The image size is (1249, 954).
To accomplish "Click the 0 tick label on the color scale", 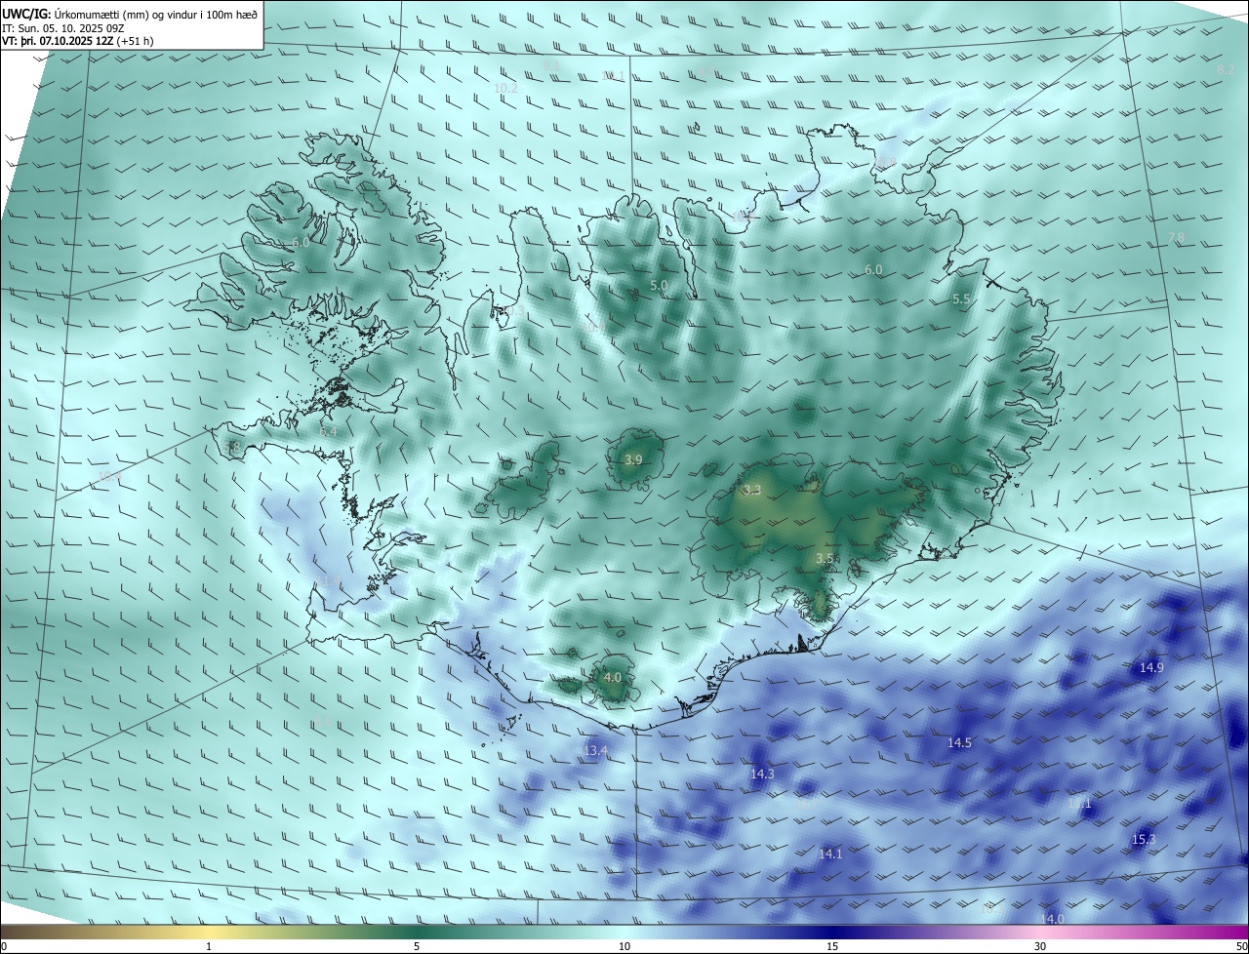I will (x=4, y=946).
